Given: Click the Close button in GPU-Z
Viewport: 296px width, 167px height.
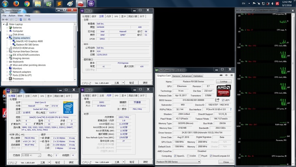Looking at the screenshot, I should click(x=226, y=162).
